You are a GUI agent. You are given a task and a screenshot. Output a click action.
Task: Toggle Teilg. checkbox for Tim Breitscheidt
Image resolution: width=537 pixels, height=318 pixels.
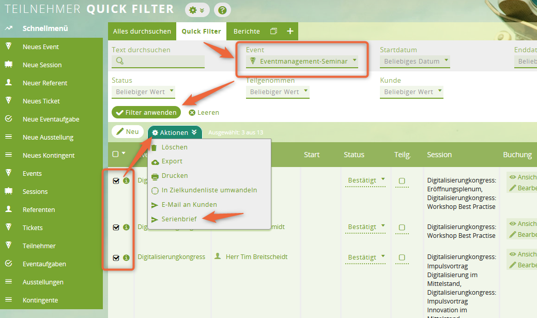pos(402,257)
